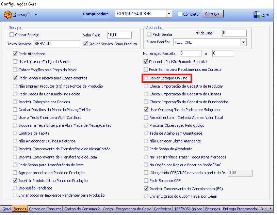277x215 pixels.
Task: Tick Recebimento em Cortesia Apenas Valor Total
Action: (146, 118)
